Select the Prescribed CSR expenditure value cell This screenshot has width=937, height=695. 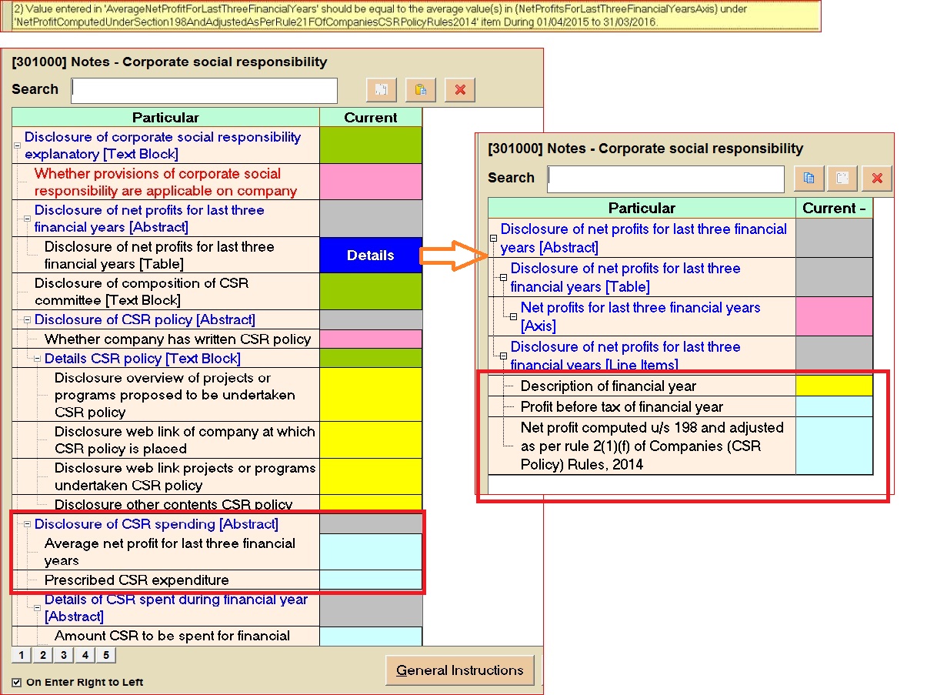click(370, 580)
